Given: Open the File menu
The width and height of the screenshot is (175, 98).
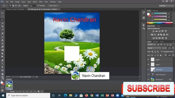Looking at the screenshot, I should tap(7, 2).
